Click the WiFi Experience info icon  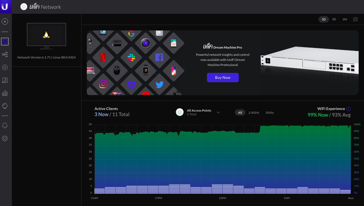click(x=348, y=109)
